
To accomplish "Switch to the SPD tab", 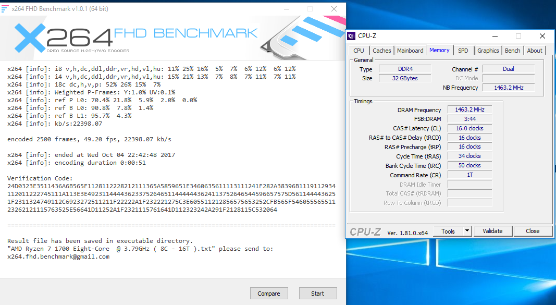I will pyautogui.click(x=463, y=51).
